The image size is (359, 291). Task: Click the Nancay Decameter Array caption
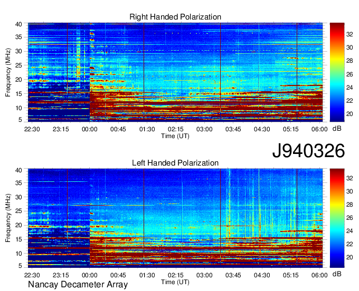[78, 285]
